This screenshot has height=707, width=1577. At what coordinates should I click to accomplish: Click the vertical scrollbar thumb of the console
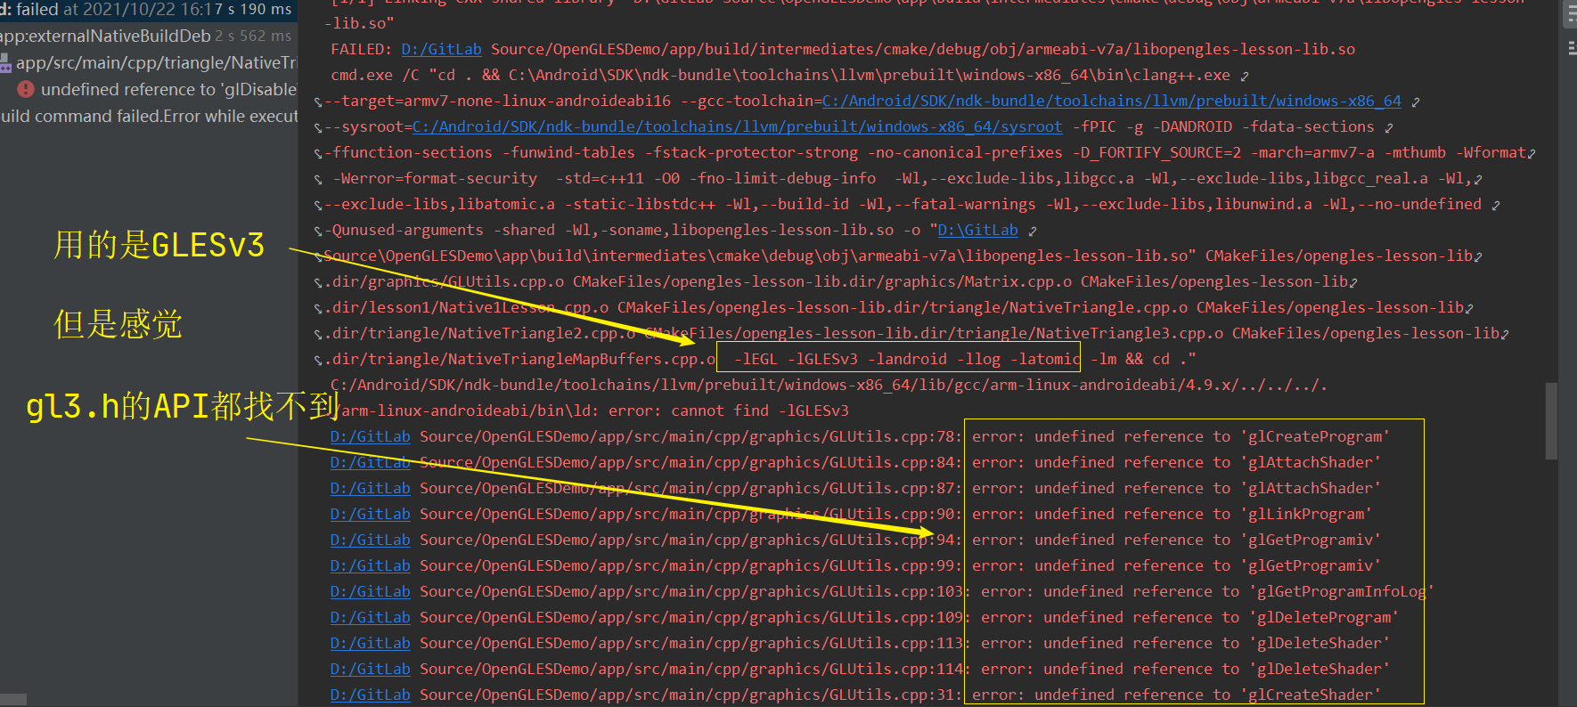coord(1551,420)
